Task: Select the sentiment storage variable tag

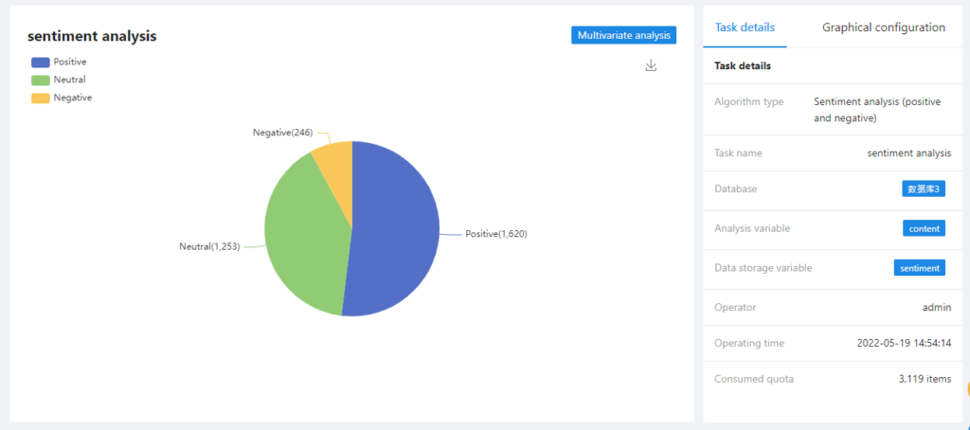Action: point(919,268)
